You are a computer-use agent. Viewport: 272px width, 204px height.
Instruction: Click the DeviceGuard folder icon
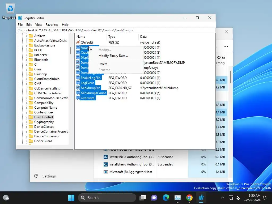pos(31,141)
